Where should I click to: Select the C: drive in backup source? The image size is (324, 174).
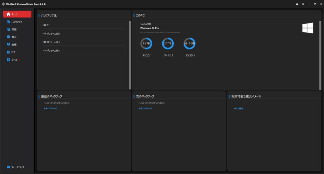[x=48, y=25]
